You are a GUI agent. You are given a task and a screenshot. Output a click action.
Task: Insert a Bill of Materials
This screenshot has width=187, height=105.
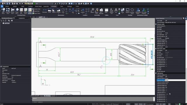[x=101, y=11]
